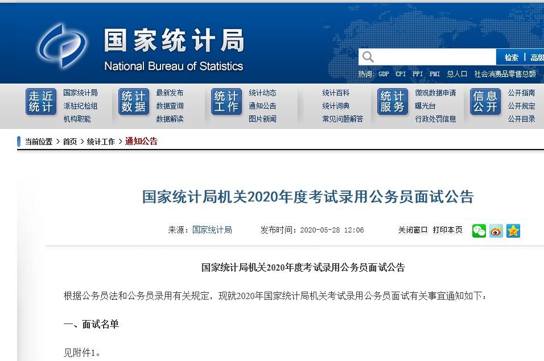Click publish time 2020-05-28 12:06
Image resolution: width=544 pixels, height=361 pixels.
pyautogui.click(x=332, y=230)
